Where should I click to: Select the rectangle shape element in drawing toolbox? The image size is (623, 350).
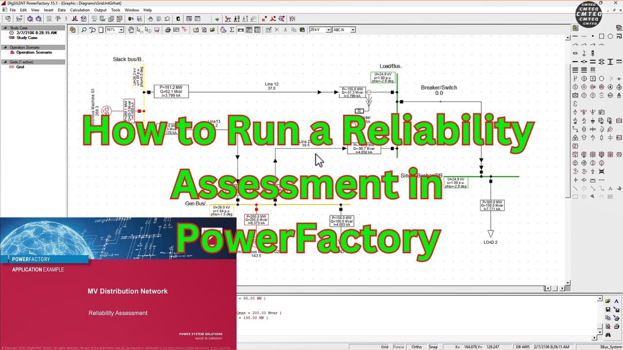point(602,36)
